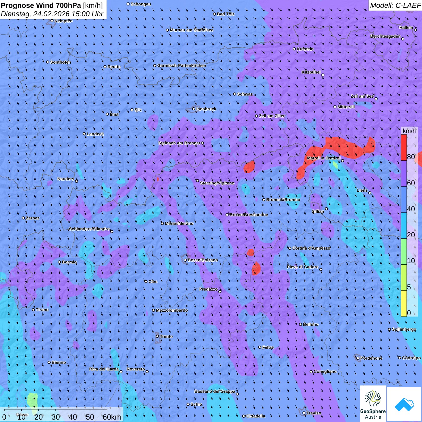Click the Bienno city label
Screen dimensions: 422x422
tap(59, 362)
